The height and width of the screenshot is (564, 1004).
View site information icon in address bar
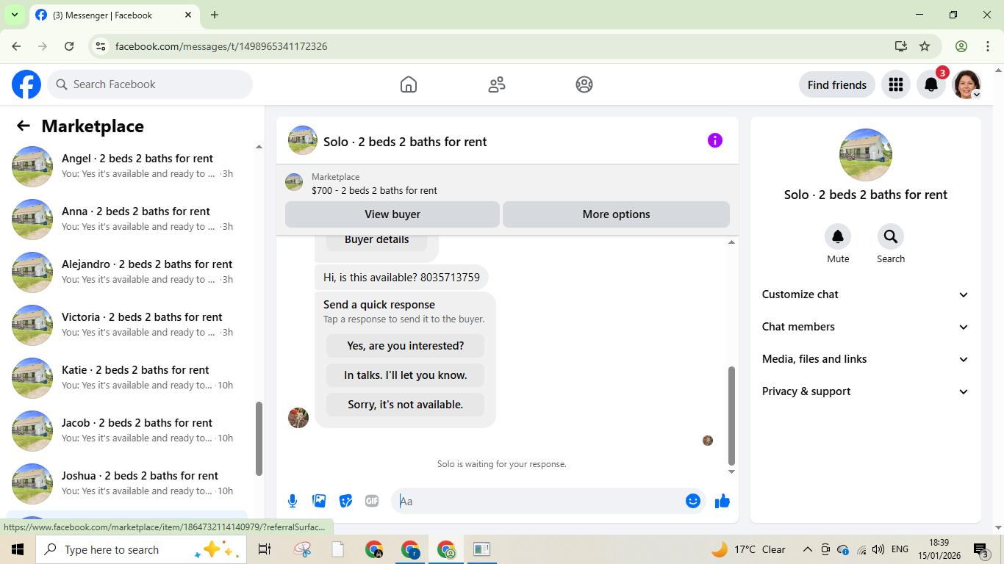(101, 46)
